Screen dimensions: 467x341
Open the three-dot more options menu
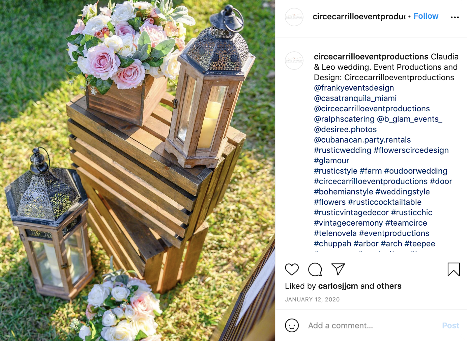click(x=455, y=17)
